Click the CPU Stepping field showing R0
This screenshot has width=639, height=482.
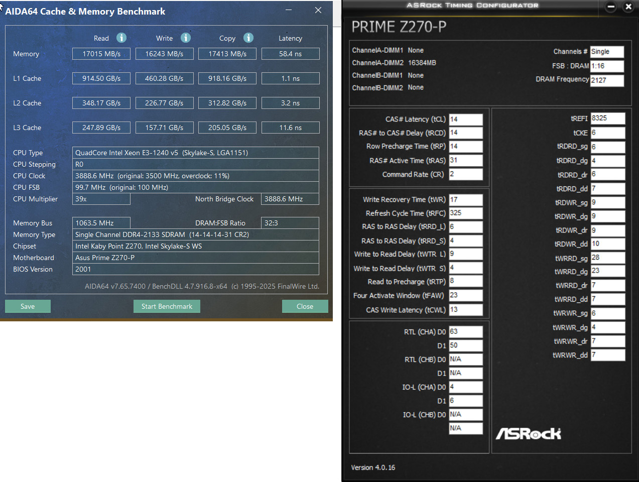tap(196, 164)
